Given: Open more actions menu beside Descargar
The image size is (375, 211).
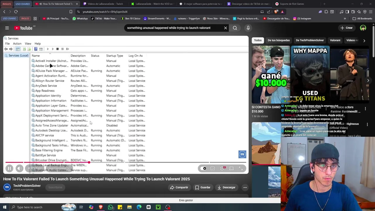Looking at the screenshot, I should pyautogui.click(x=245, y=188).
